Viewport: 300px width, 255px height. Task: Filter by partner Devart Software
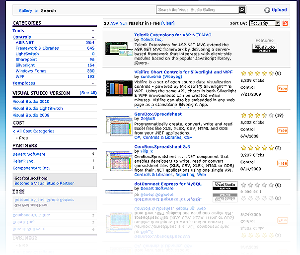tap(29, 154)
